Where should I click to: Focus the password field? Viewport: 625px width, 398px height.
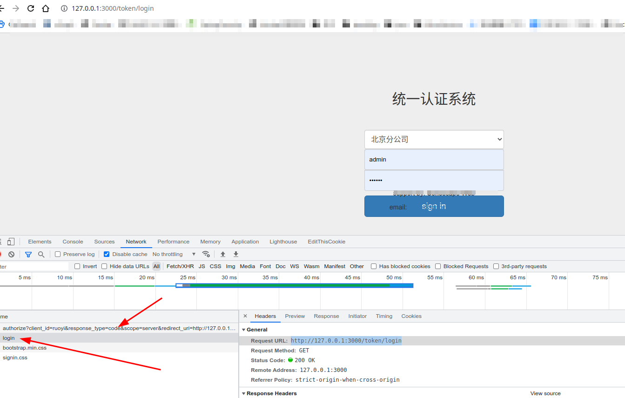point(434,180)
